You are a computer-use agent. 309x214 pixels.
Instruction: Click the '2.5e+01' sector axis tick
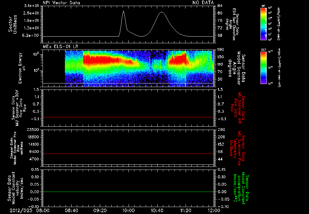(x=31, y=13)
